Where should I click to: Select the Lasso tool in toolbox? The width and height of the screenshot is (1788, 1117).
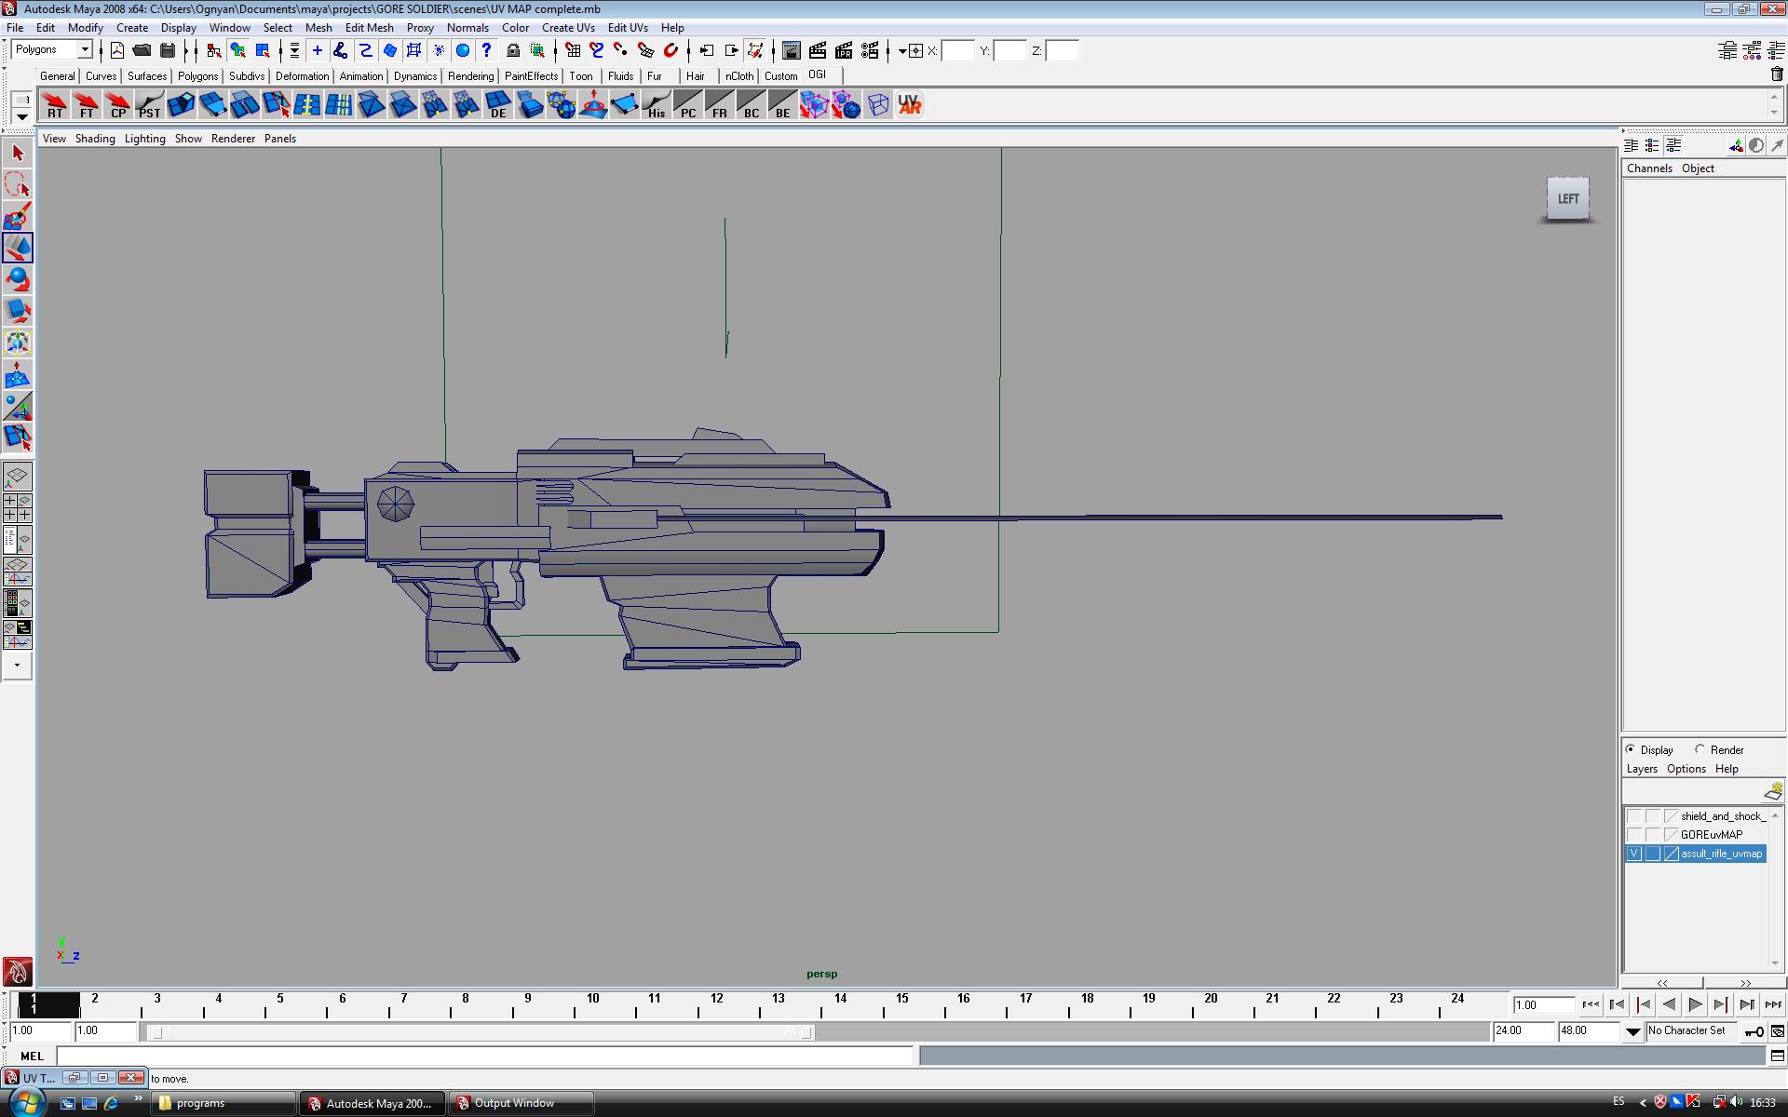(x=17, y=184)
